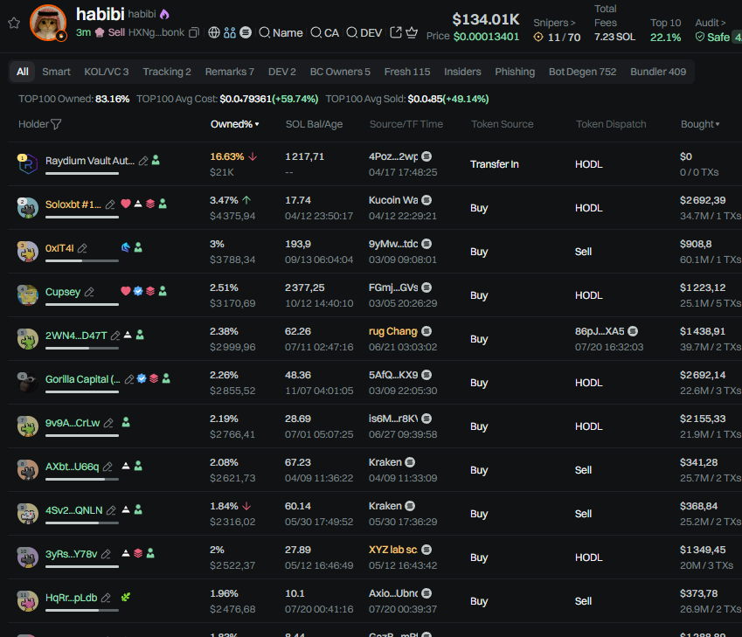Show the Fresh 115 tab

(x=407, y=72)
